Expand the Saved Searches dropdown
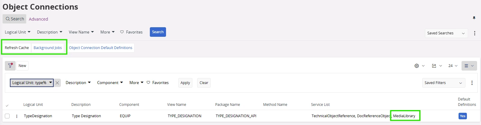This screenshot has width=481, height=125. click(x=446, y=33)
